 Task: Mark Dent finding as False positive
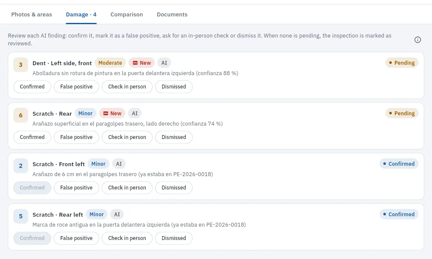(76, 87)
